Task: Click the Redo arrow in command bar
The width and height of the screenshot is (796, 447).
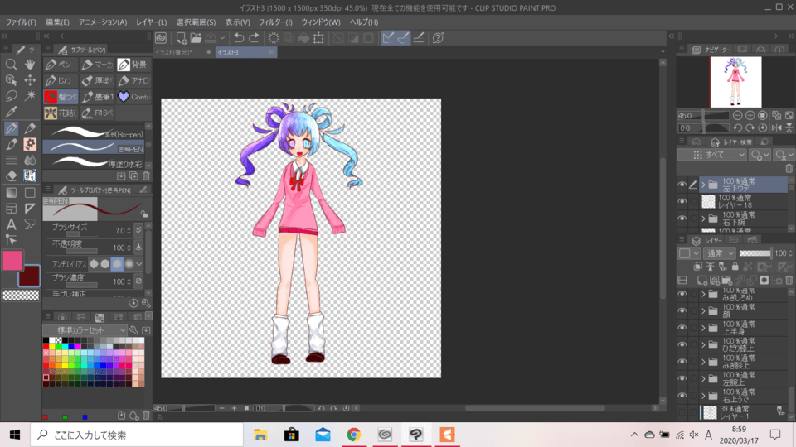Action: [x=254, y=38]
